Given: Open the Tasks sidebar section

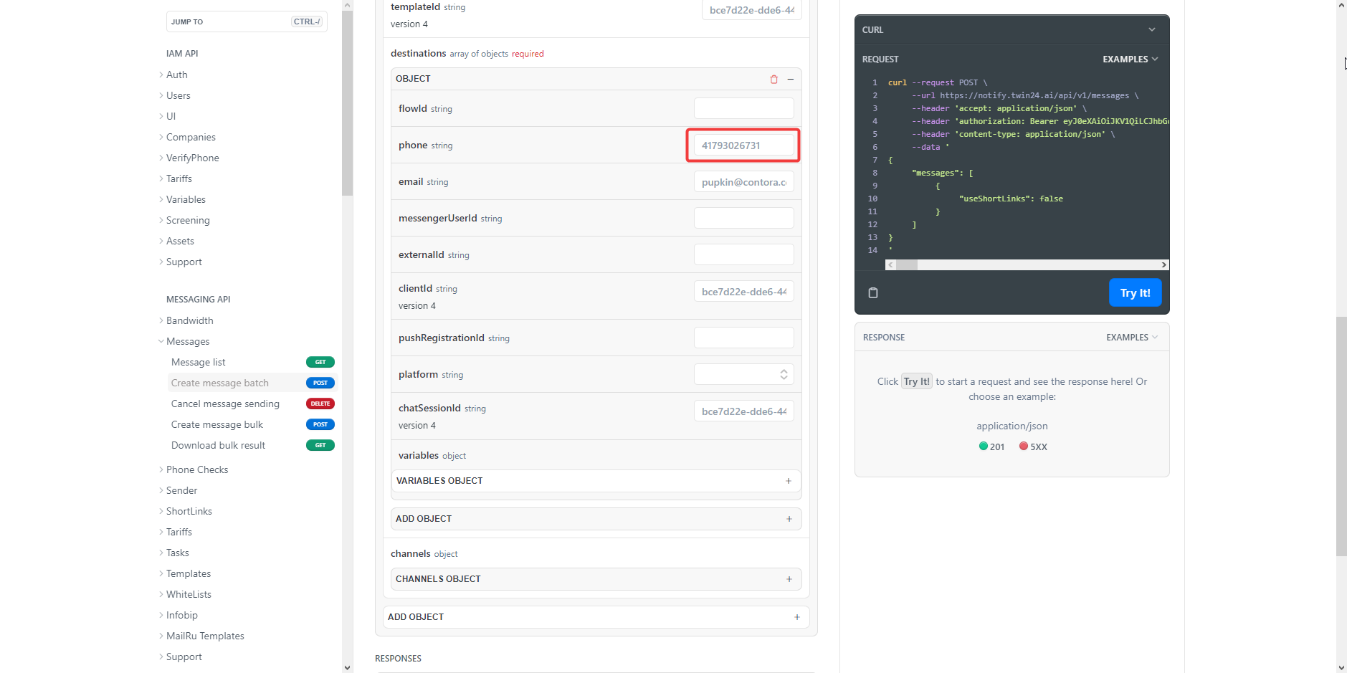Looking at the screenshot, I should (177, 553).
